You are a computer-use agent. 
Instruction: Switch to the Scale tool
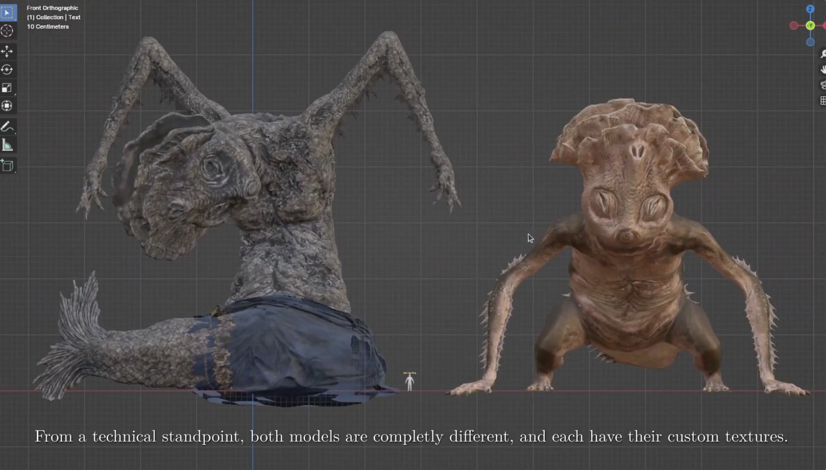(x=7, y=88)
